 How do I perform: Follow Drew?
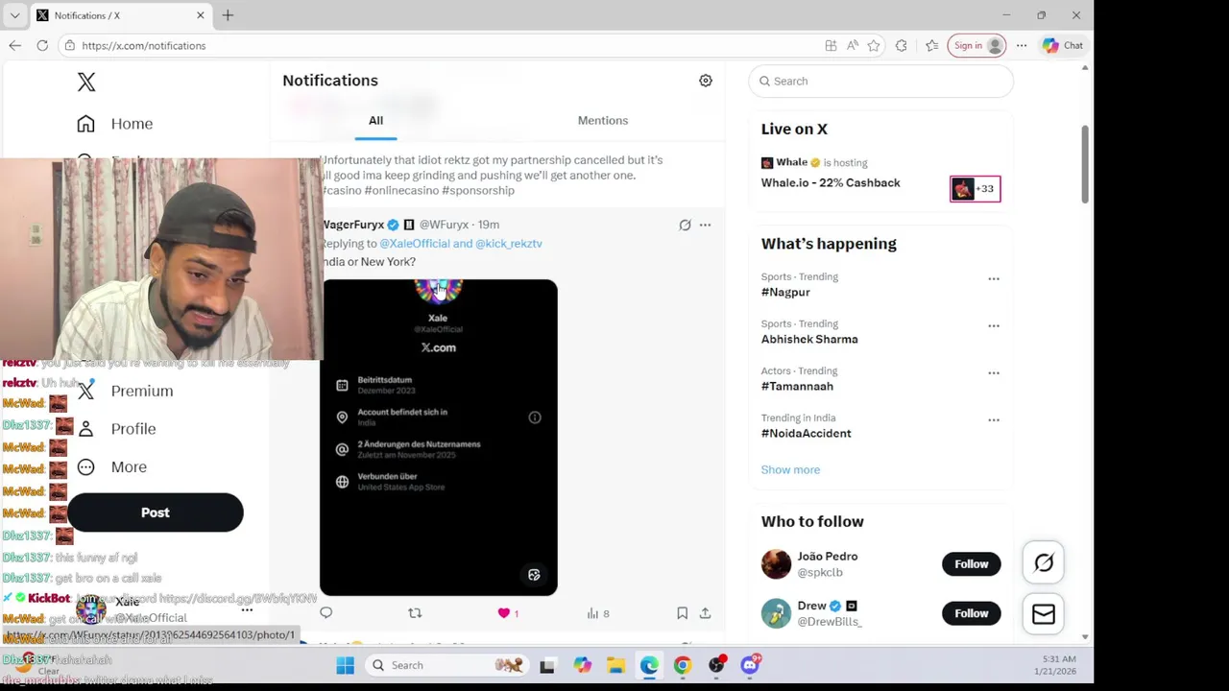tap(971, 613)
